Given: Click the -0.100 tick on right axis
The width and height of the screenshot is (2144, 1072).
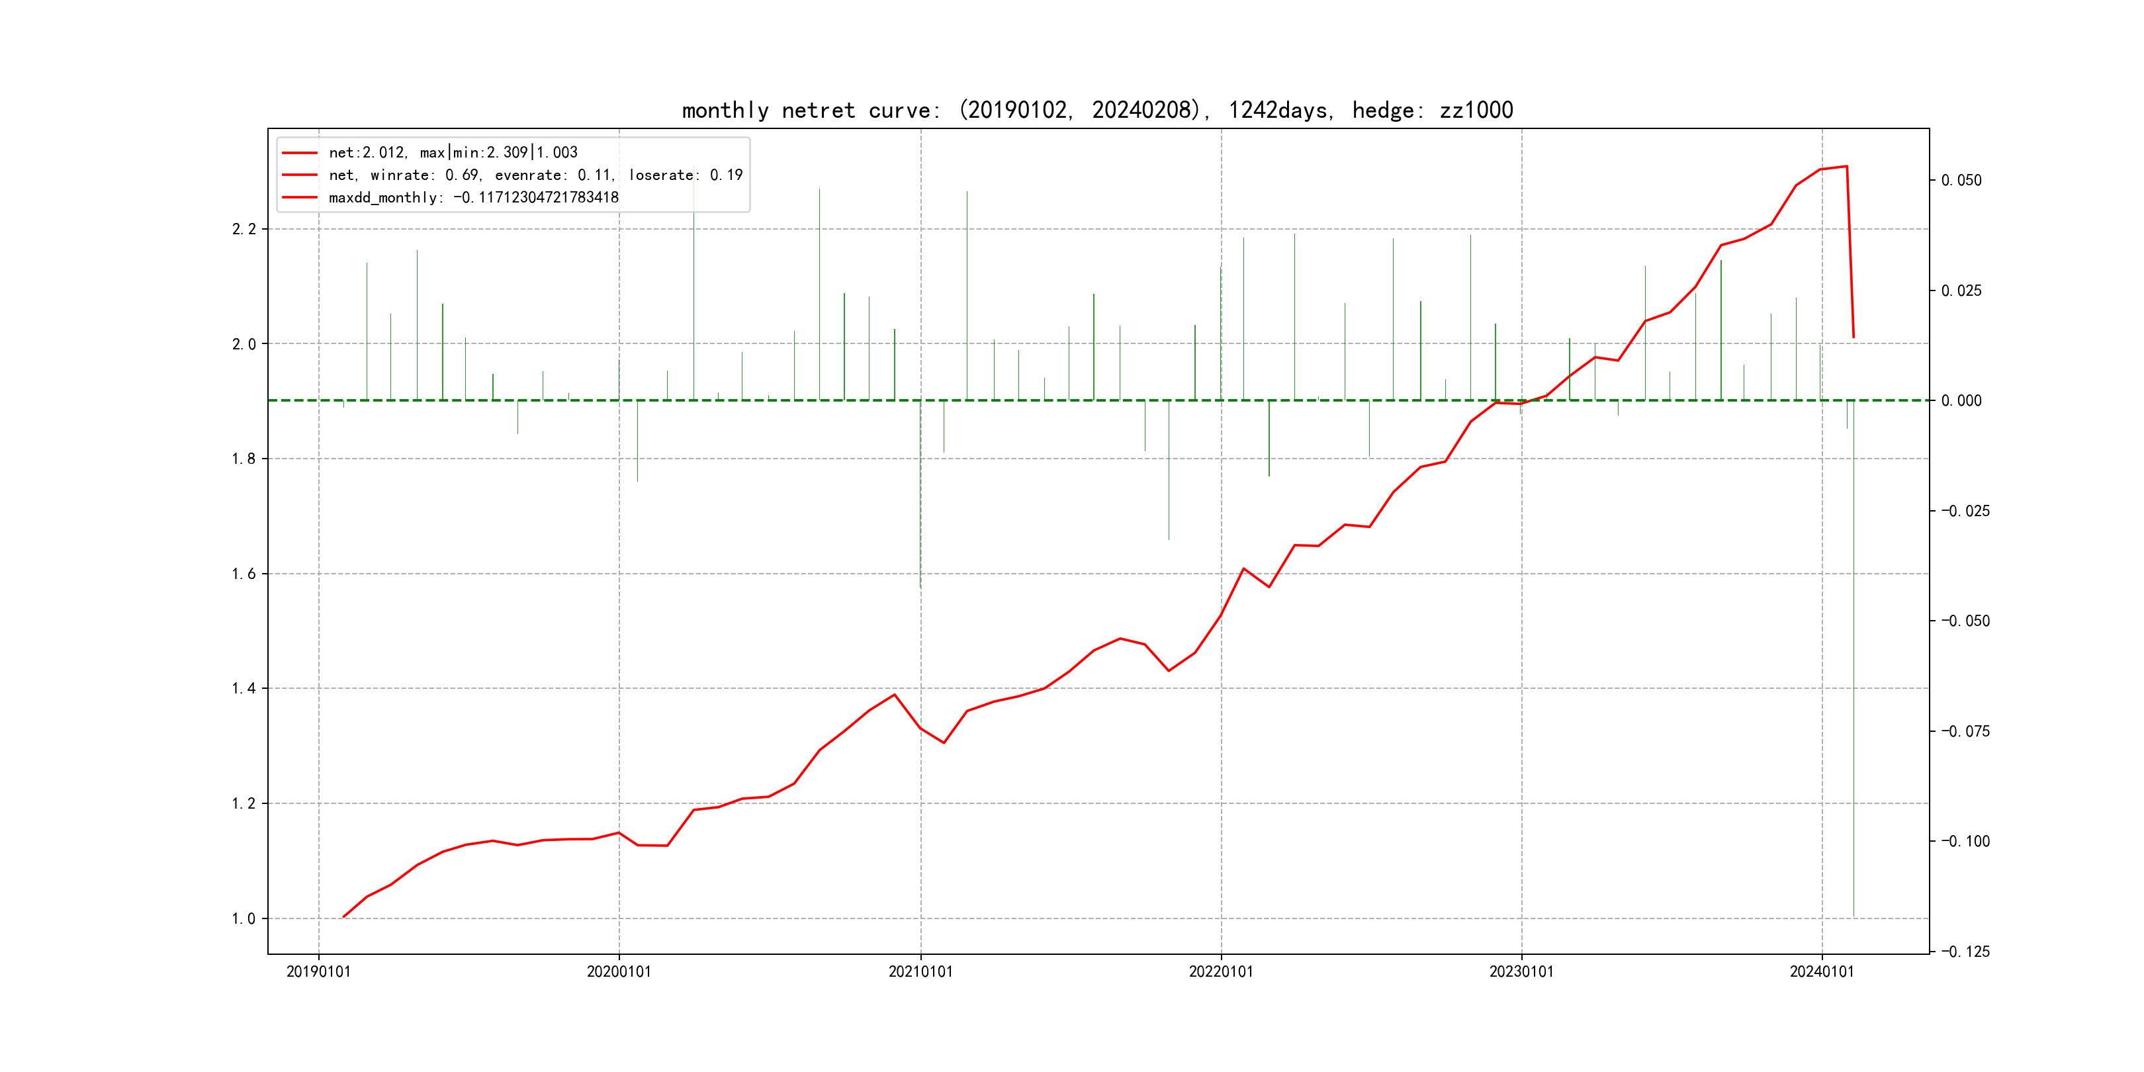Looking at the screenshot, I should tap(1965, 842).
